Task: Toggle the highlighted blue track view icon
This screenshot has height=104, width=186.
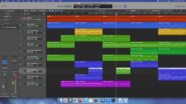Action: click(52, 11)
